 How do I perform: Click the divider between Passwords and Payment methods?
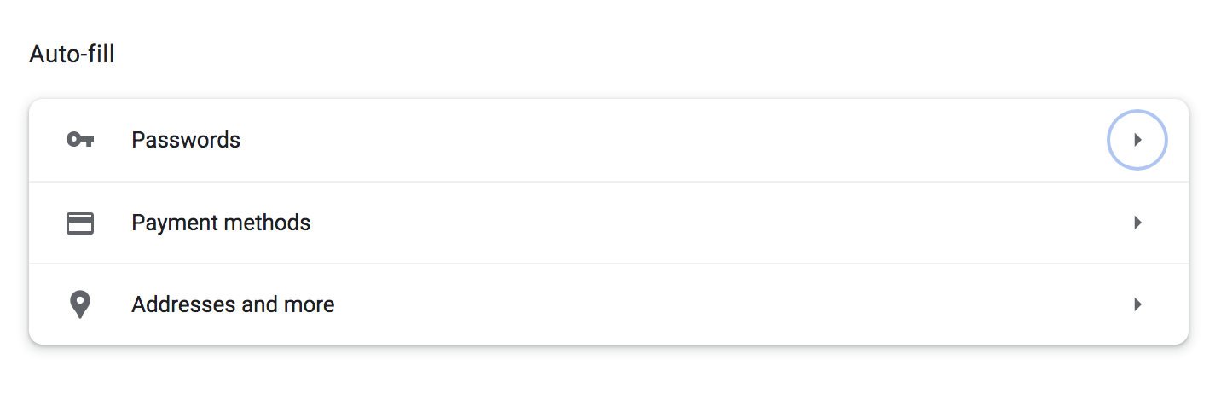pos(609,181)
